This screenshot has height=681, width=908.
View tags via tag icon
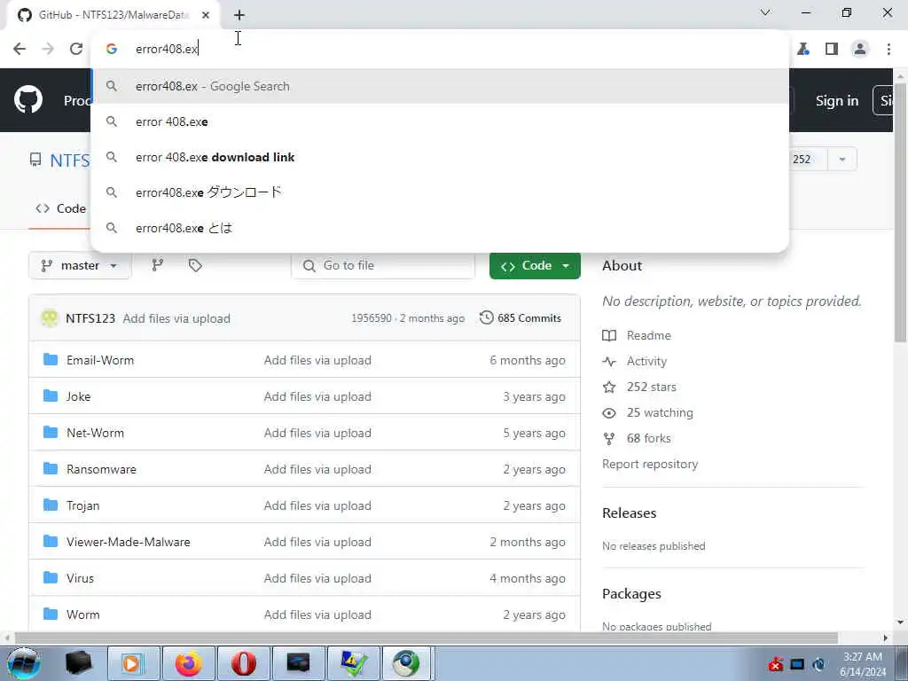pyautogui.click(x=195, y=265)
